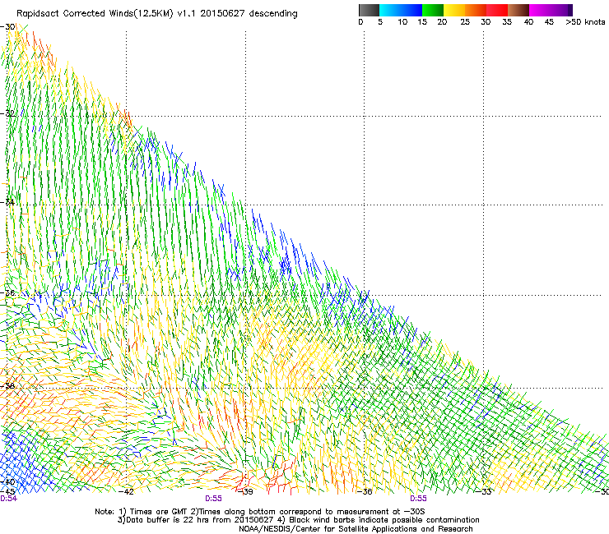Screen dimensions: 609x534
Task: Click the purple "0:54" time label
Action: pyautogui.click(x=8, y=499)
